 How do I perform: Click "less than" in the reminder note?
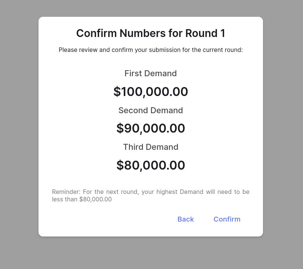click(65, 200)
